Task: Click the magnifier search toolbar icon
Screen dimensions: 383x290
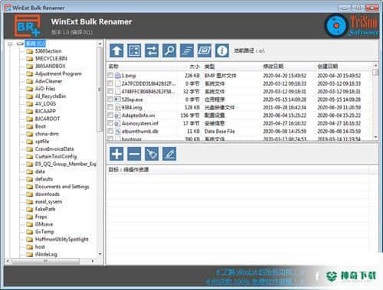Action: pos(169,51)
